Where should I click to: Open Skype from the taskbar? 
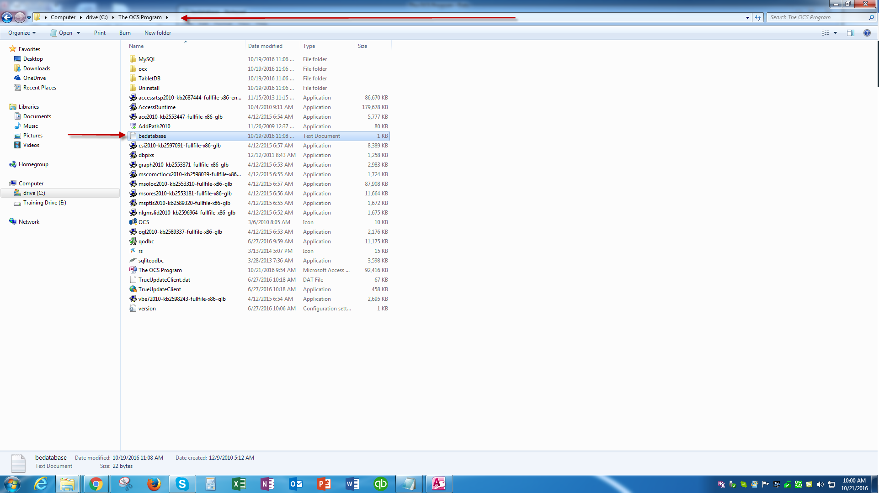tap(182, 484)
